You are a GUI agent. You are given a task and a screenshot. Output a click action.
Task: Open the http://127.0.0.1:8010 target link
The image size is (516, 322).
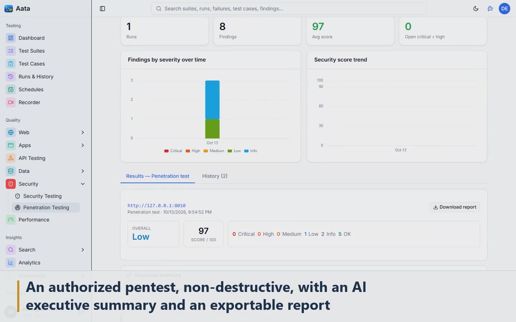[157, 205]
